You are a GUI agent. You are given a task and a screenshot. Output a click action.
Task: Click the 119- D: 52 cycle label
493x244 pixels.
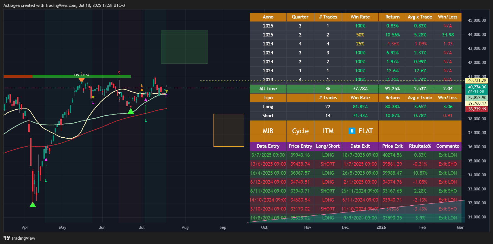click(81, 75)
